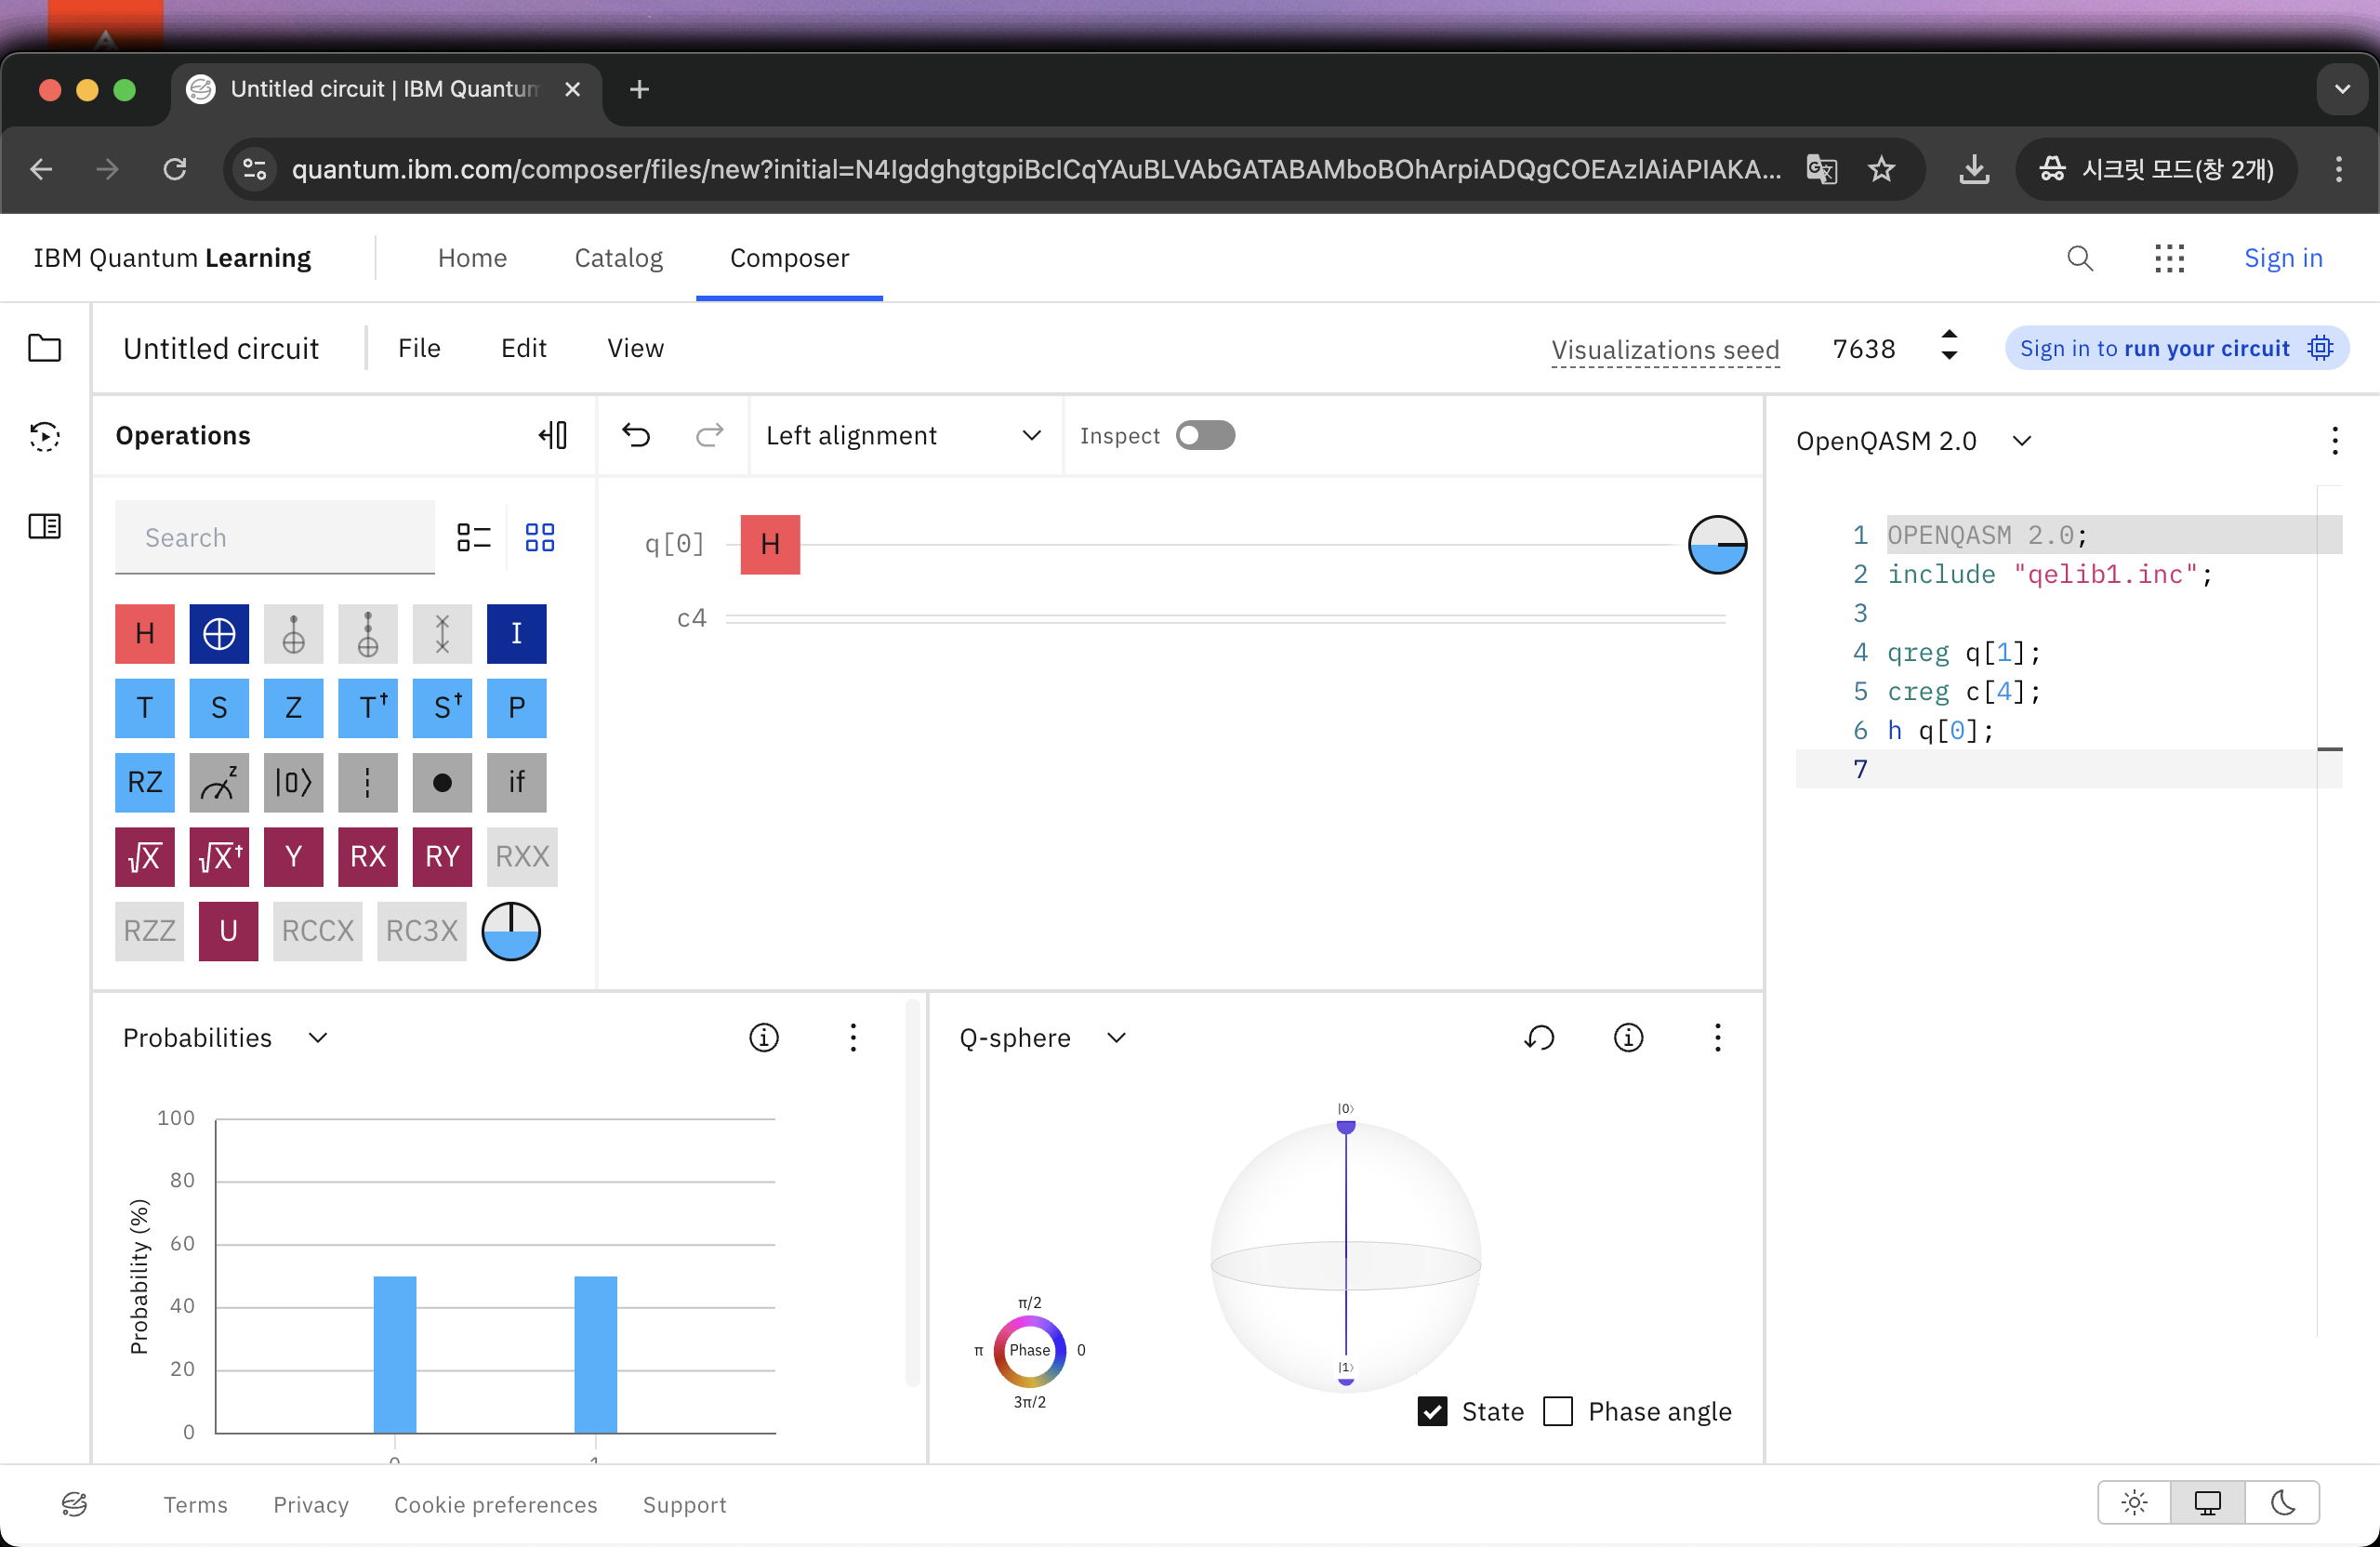Open the Home tab
The width and height of the screenshot is (2380, 1547).
click(x=472, y=258)
